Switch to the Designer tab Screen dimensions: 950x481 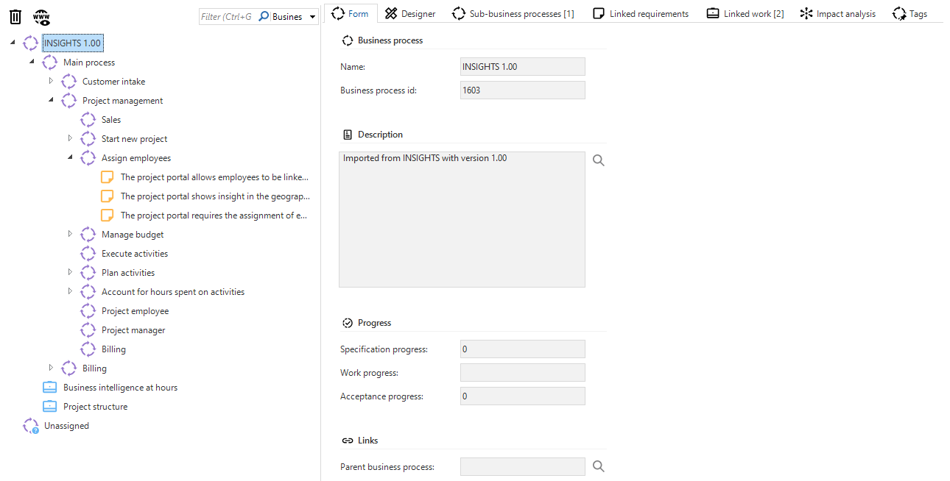410,13
